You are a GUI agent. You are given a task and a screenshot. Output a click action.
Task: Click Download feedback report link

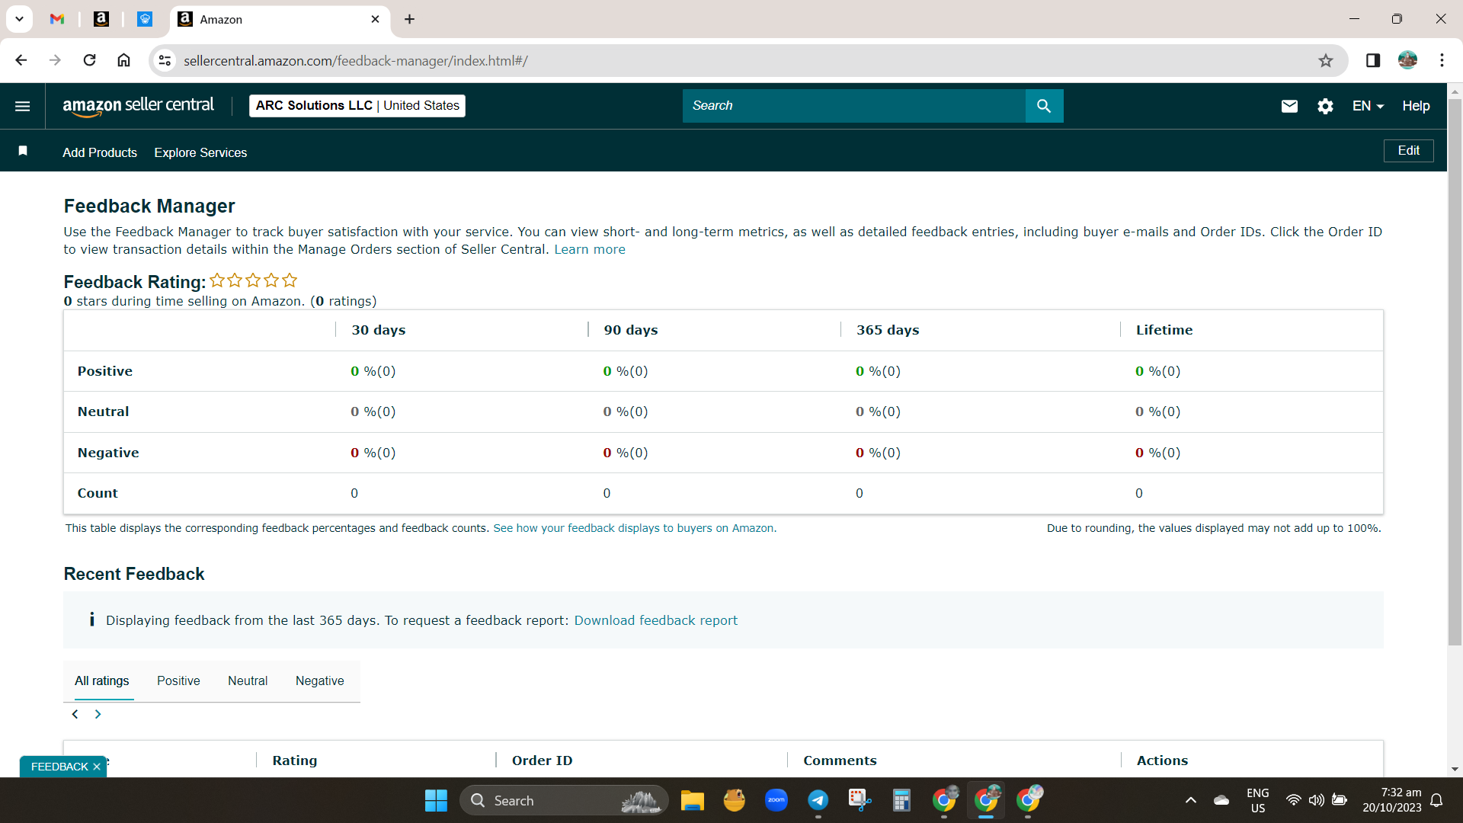pos(655,620)
